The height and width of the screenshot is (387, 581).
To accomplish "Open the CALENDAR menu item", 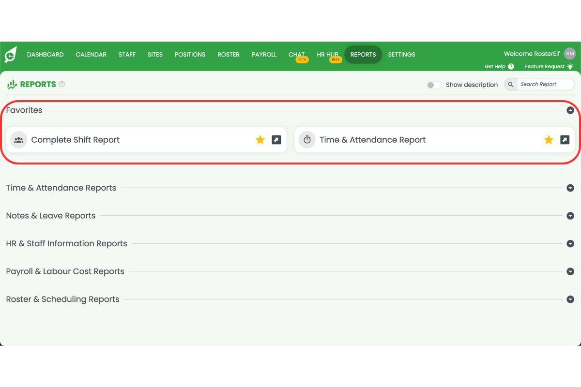I will 91,54.
